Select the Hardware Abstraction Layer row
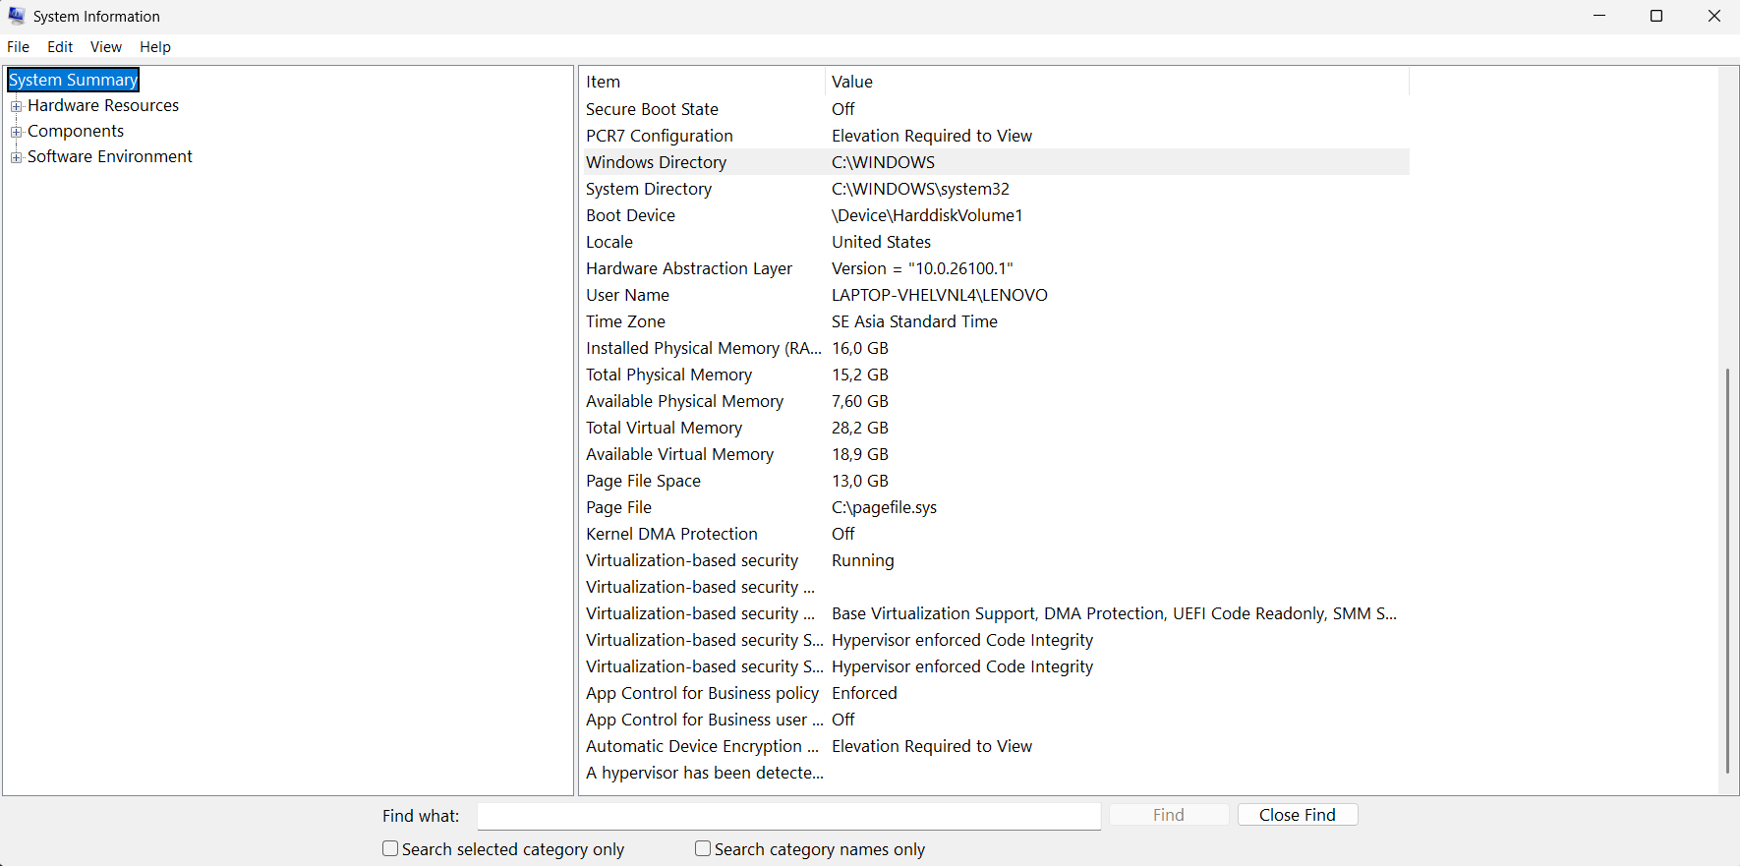Viewport: 1740px width, 866px height. 995,268
